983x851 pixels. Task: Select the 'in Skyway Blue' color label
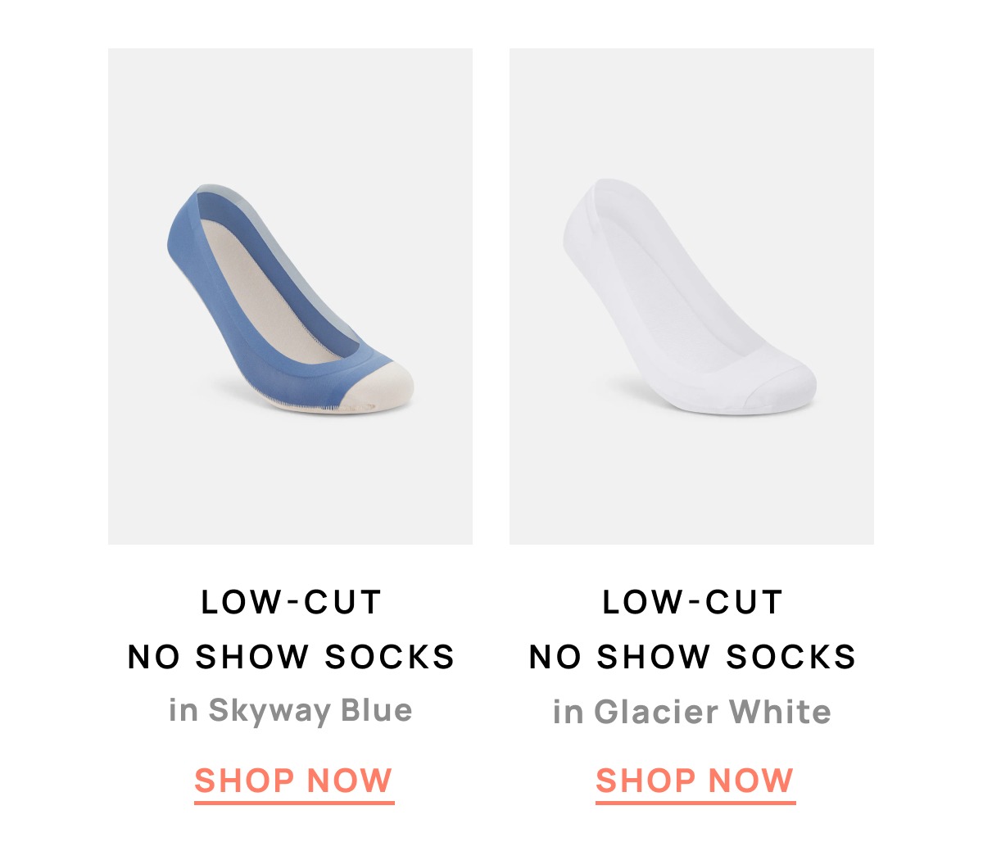tap(291, 710)
